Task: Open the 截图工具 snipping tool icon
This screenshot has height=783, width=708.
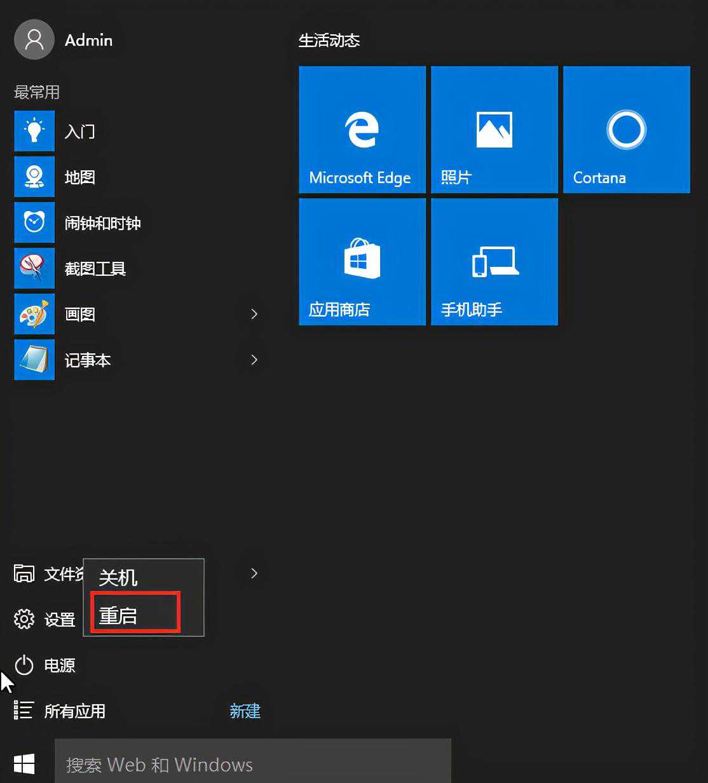Action: point(34,269)
